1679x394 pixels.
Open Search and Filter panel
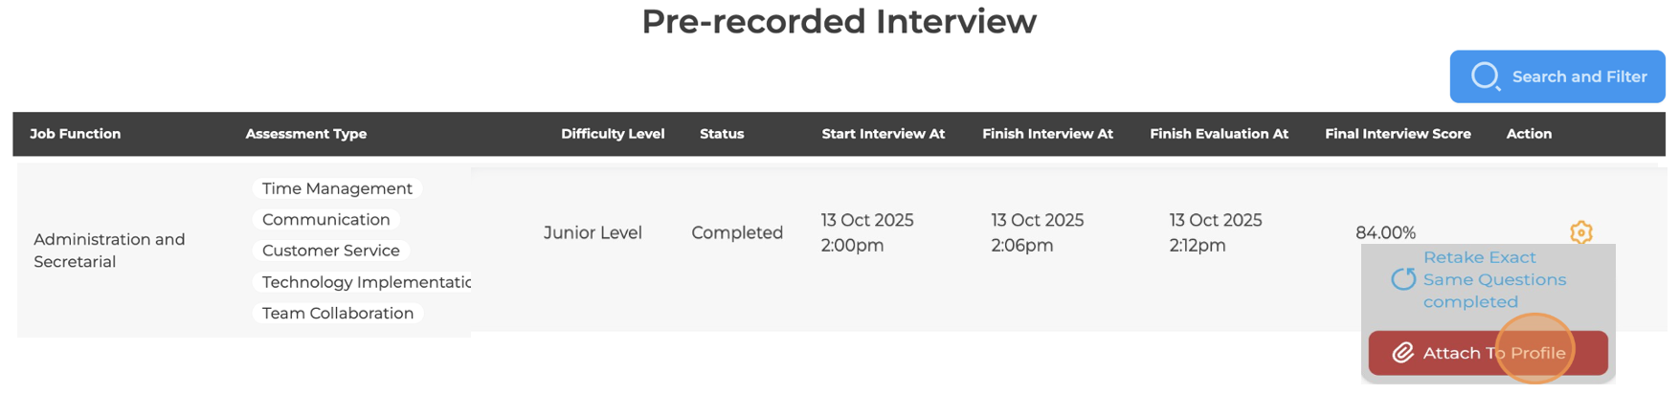1556,77
